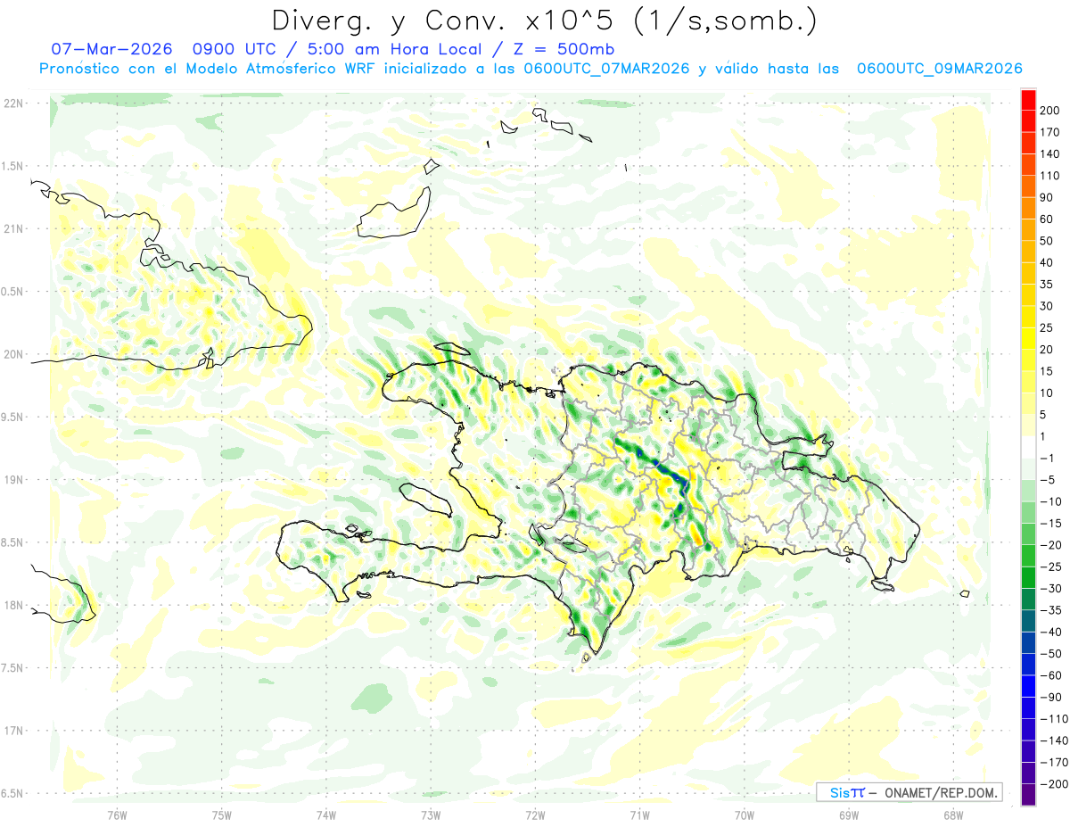1070x827 pixels.
Task: Click the "19N" latitude label
Action: [12, 479]
